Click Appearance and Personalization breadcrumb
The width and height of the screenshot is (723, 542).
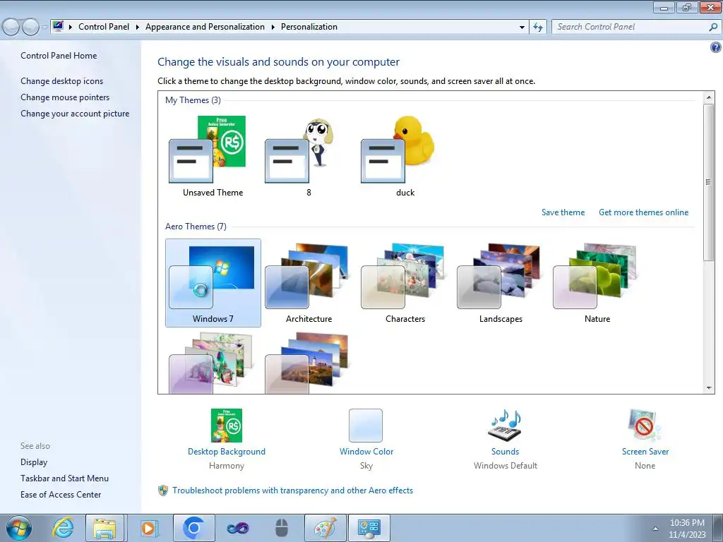(x=205, y=27)
